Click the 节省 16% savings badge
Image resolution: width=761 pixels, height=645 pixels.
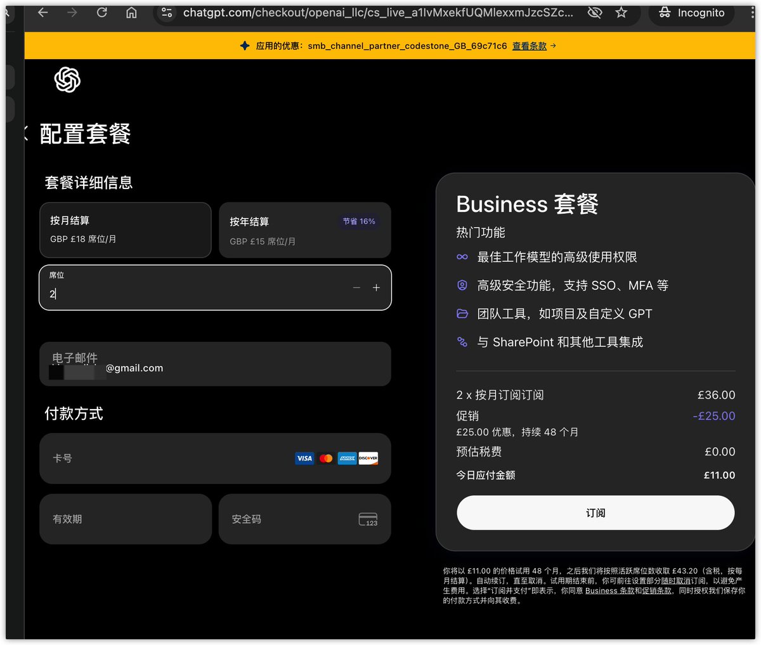click(359, 221)
